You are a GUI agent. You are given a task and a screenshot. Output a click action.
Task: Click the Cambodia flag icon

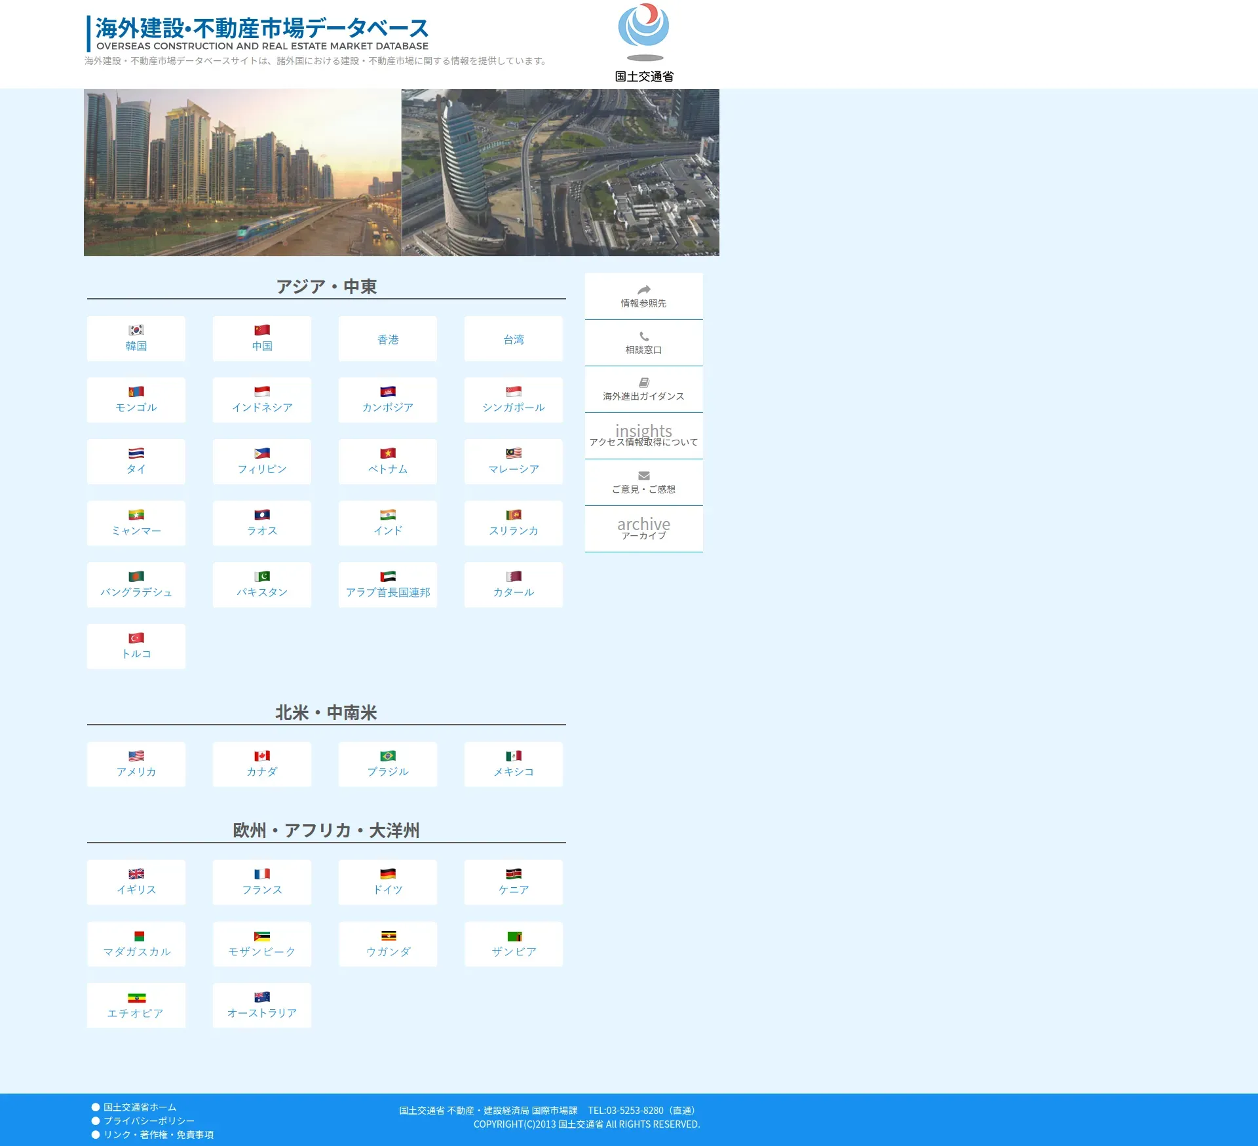pos(388,392)
